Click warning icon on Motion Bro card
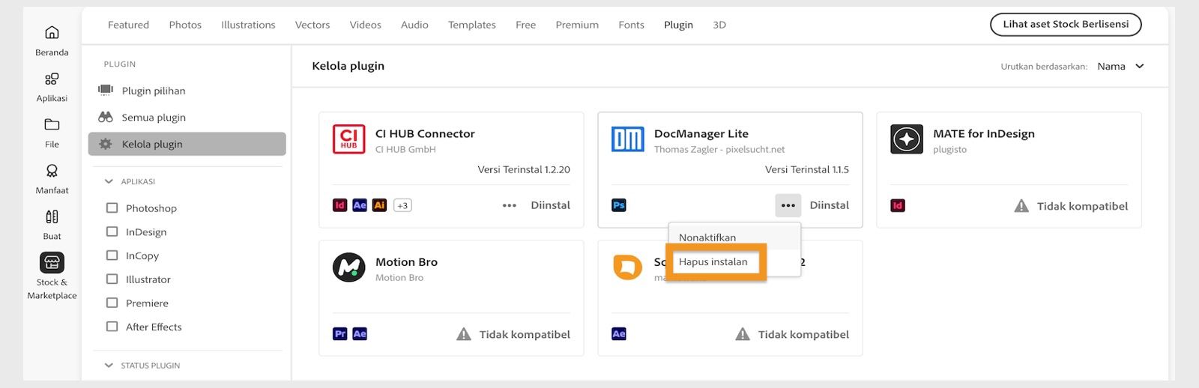Screen dimensions: 1199x388 pos(464,334)
